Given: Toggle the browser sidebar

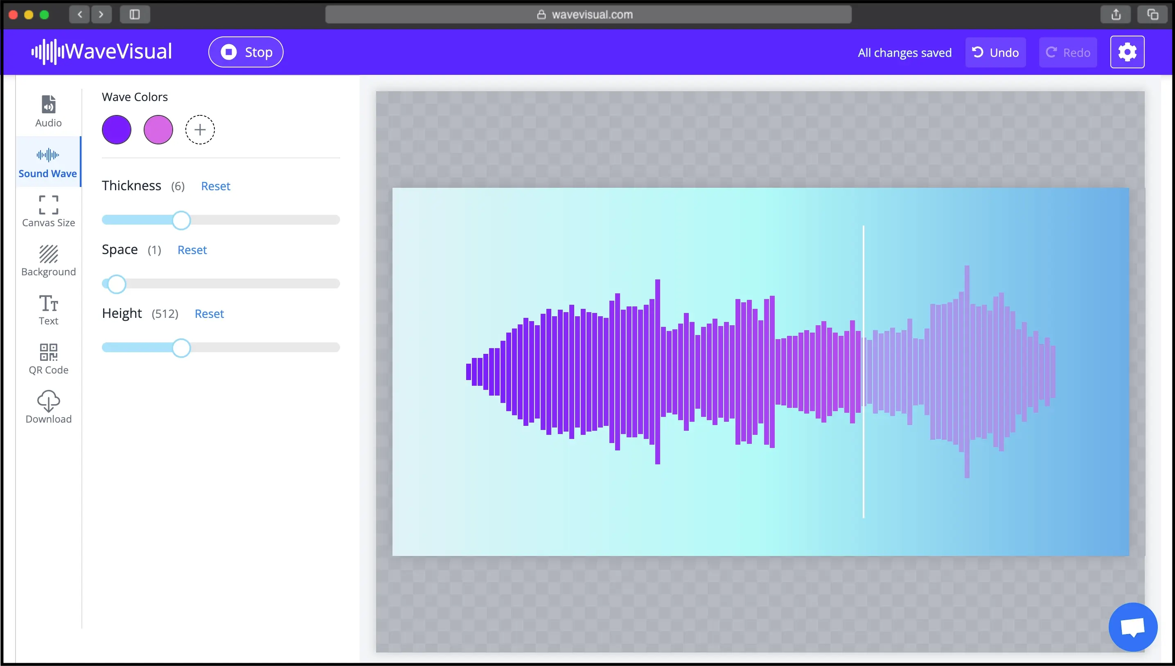Looking at the screenshot, I should (135, 14).
